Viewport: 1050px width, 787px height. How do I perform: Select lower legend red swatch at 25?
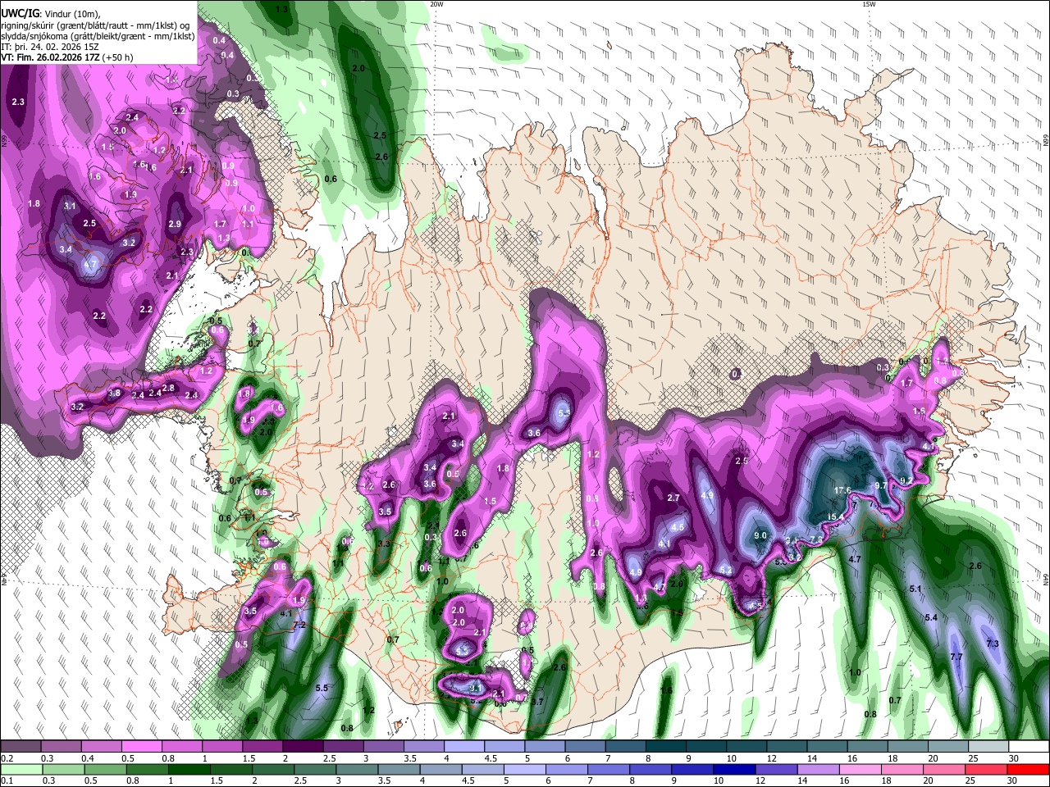[x=986, y=769]
